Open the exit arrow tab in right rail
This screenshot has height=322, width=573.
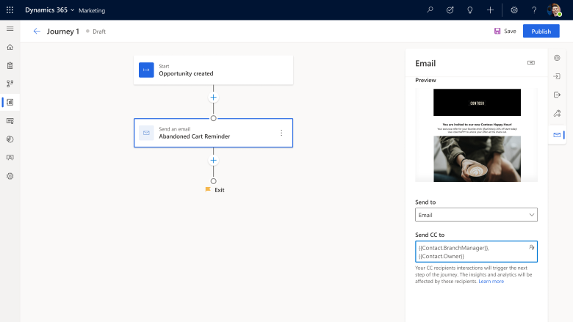557,95
